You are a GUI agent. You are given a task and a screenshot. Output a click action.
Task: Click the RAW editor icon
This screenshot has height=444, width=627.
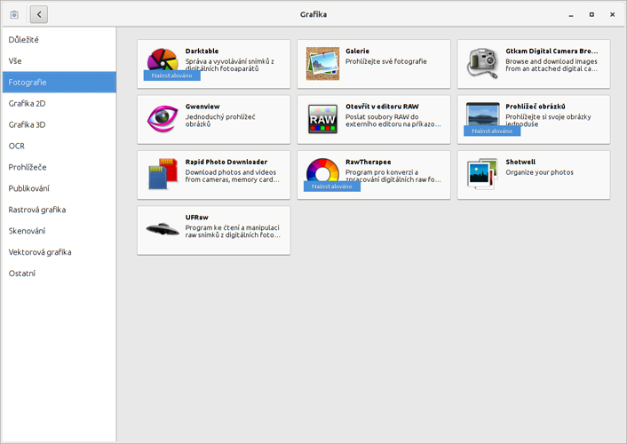coord(322,119)
